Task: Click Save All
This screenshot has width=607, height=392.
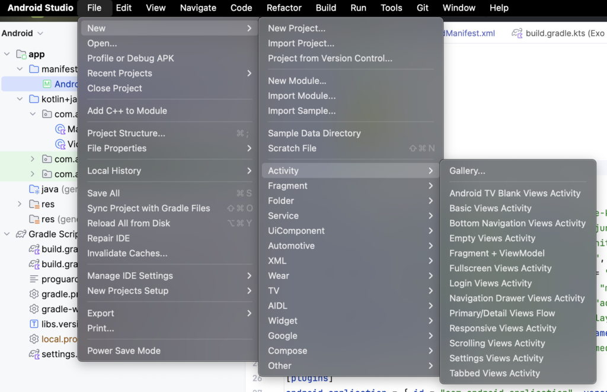Action: click(x=169, y=193)
